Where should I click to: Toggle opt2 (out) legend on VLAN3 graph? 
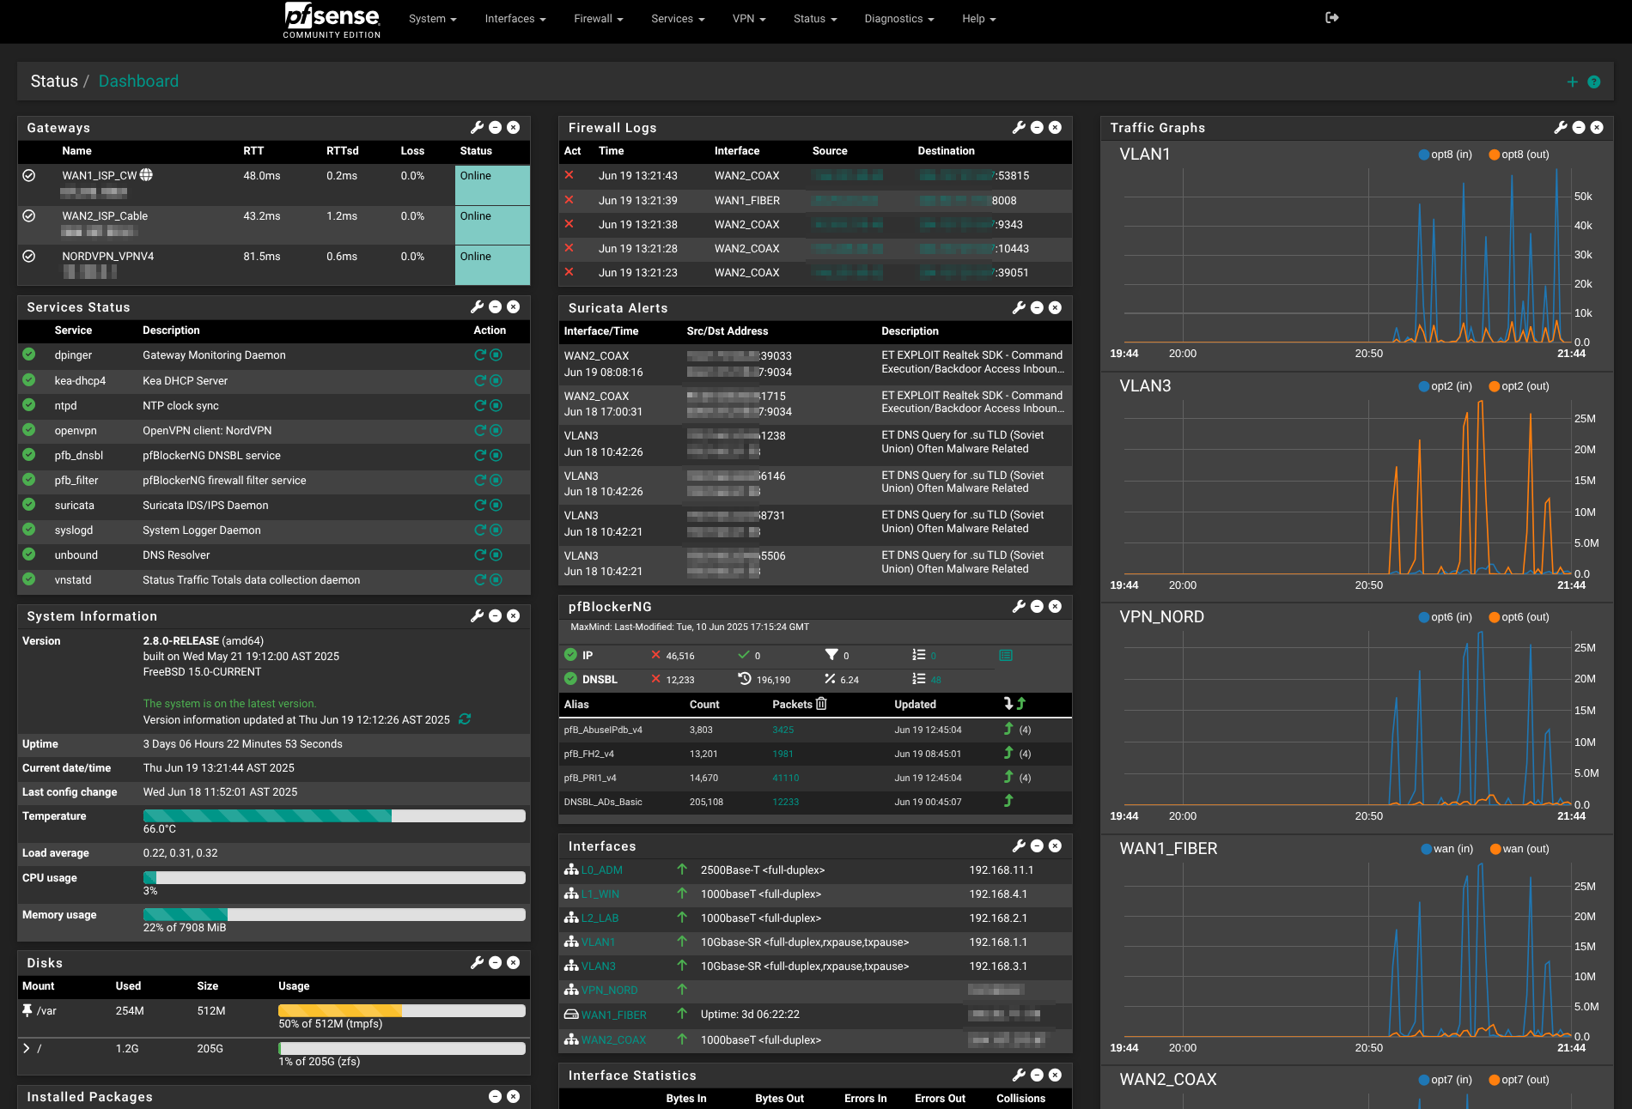[1519, 386]
